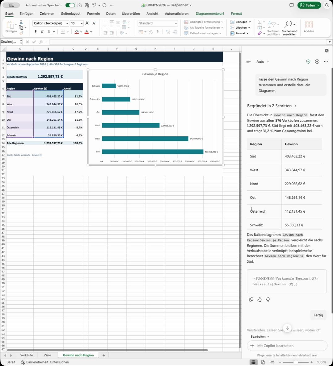Open the Bearbeiten mode dropdown

(x=260, y=337)
